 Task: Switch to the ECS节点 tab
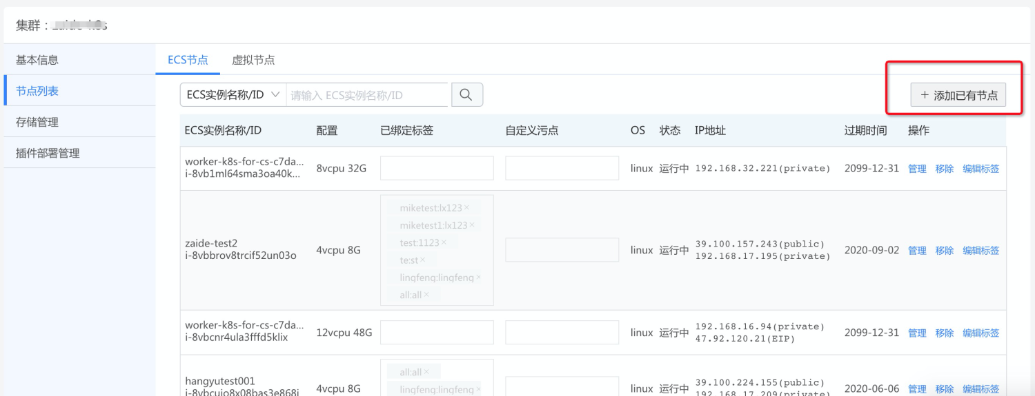(x=188, y=60)
